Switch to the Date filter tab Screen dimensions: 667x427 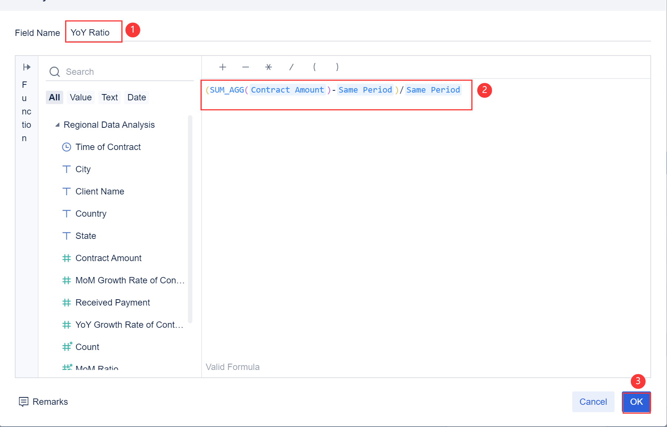pos(136,97)
